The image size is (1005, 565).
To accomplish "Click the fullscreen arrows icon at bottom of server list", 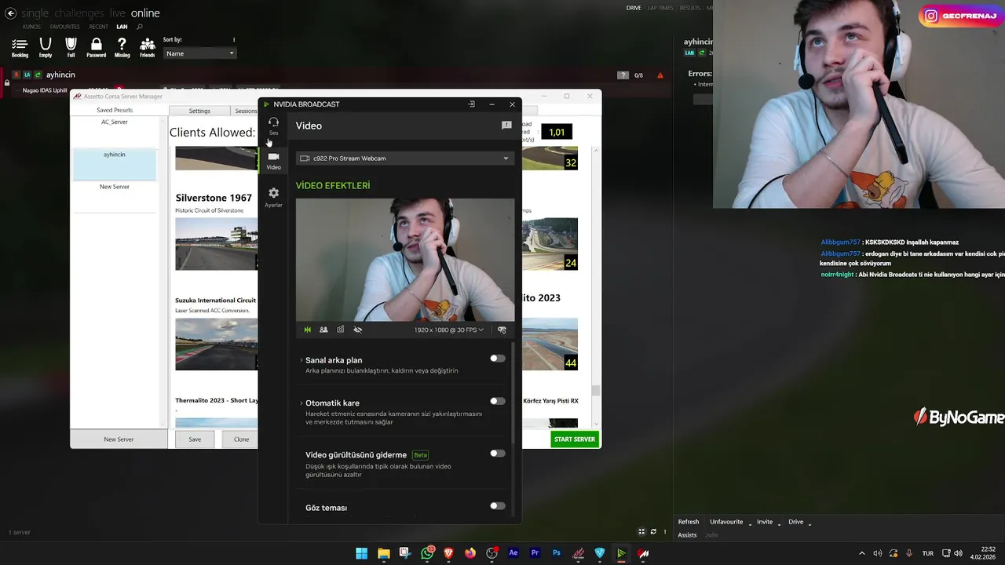I will (x=641, y=532).
